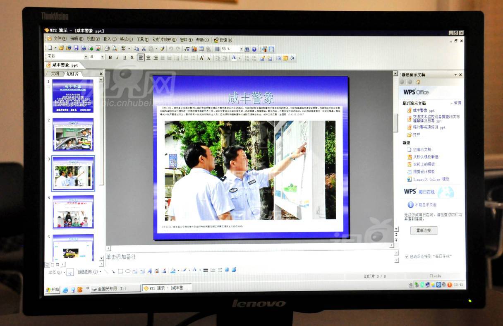Image resolution: width=503 pixels, height=326 pixels.
Task: Open the 宋体 font name dropdown
Action: tap(86, 57)
